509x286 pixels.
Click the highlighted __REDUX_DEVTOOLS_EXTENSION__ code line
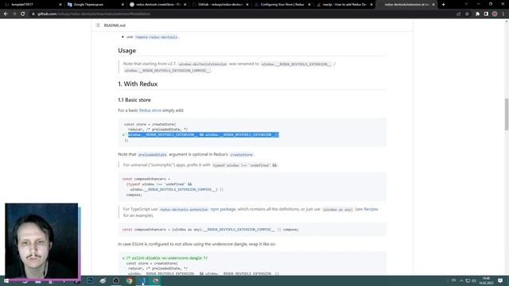tap(204, 135)
